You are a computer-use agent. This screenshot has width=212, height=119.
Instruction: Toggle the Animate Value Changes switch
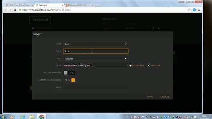[x=69, y=80]
